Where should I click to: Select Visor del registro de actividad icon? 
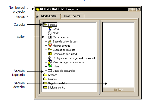(x=50, y=62)
